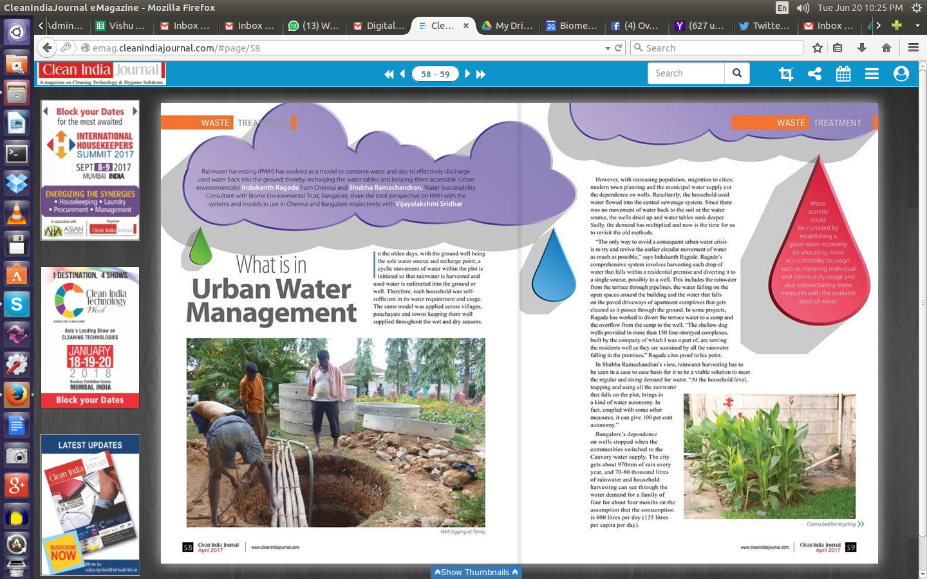927x579 pixels.
Task: Switch to the Biome... calendar tab
Action: (572, 26)
